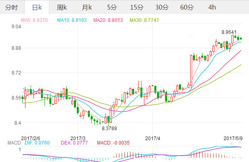Click the 8.88 price axis label
The image size is (249, 162).
(x=16, y=48)
